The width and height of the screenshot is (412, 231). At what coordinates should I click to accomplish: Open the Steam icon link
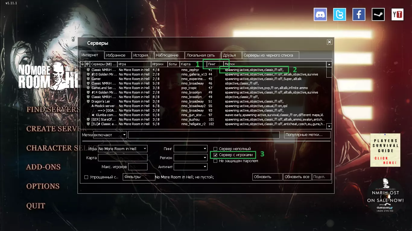[378, 14]
